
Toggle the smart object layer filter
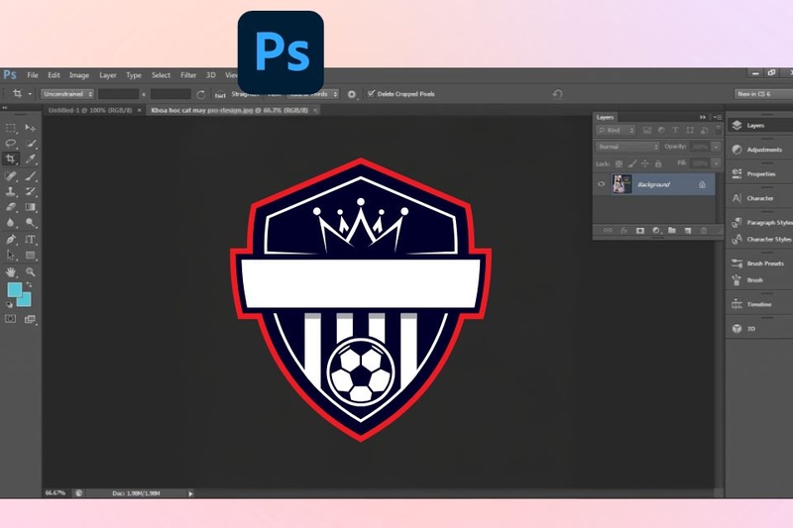(704, 131)
